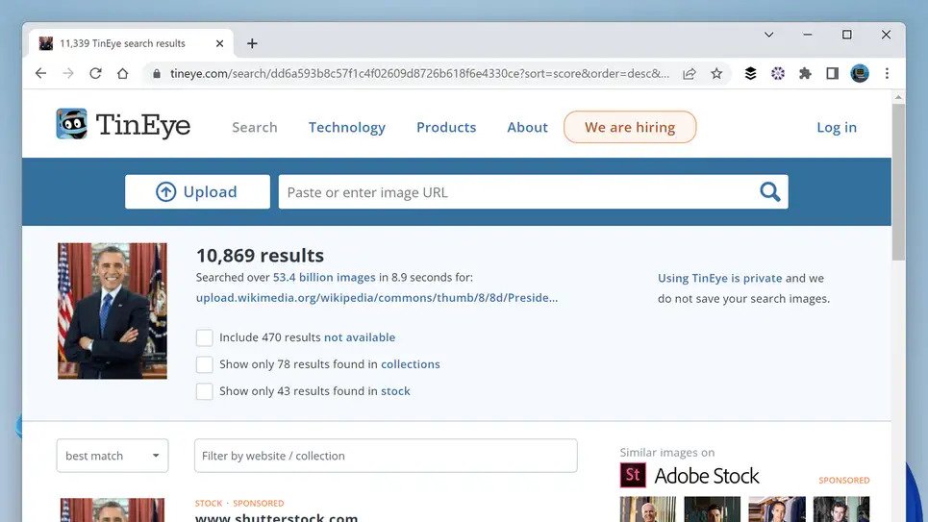Click the TinEye robot logo

click(71, 124)
